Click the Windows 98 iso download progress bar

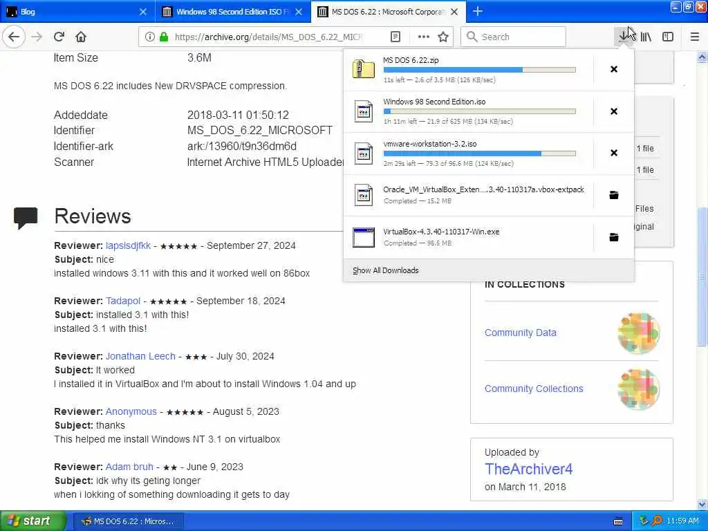coord(480,111)
